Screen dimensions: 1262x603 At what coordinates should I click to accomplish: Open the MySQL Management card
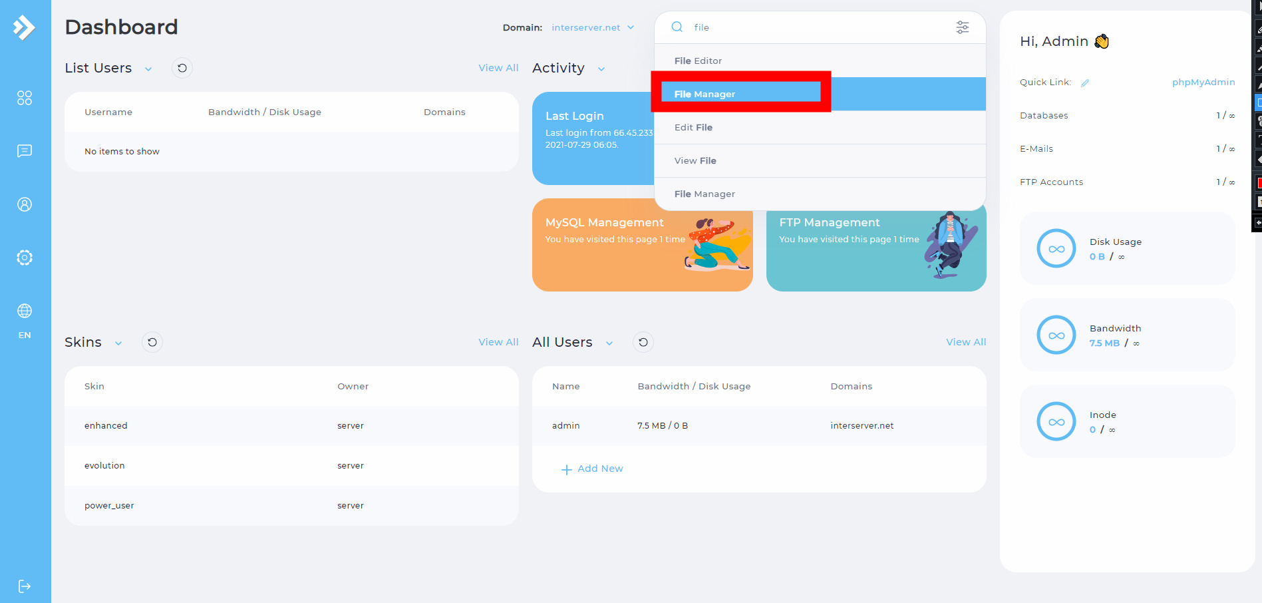tap(642, 245)
